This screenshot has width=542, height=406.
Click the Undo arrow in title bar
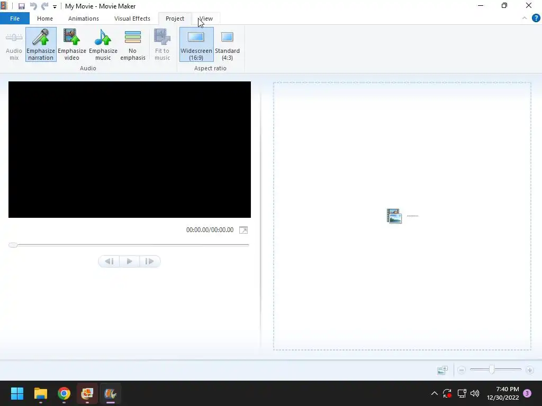click(33, 6)
